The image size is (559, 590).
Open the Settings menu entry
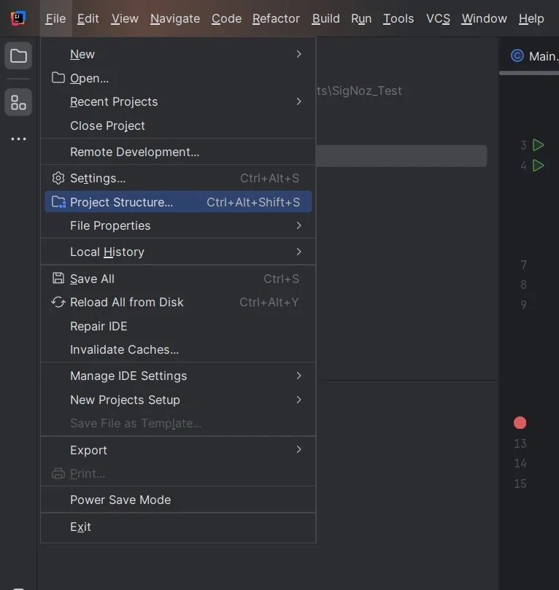[178, 178]
